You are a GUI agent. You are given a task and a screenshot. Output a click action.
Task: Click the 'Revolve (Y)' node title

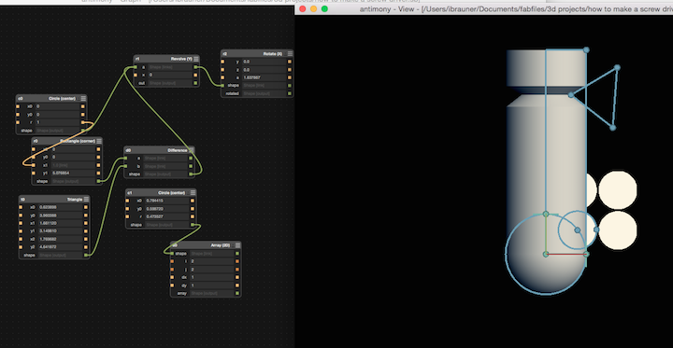181,59
